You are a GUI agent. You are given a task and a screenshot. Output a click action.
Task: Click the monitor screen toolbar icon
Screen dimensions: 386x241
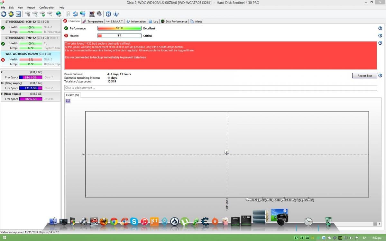coord(92,14)
